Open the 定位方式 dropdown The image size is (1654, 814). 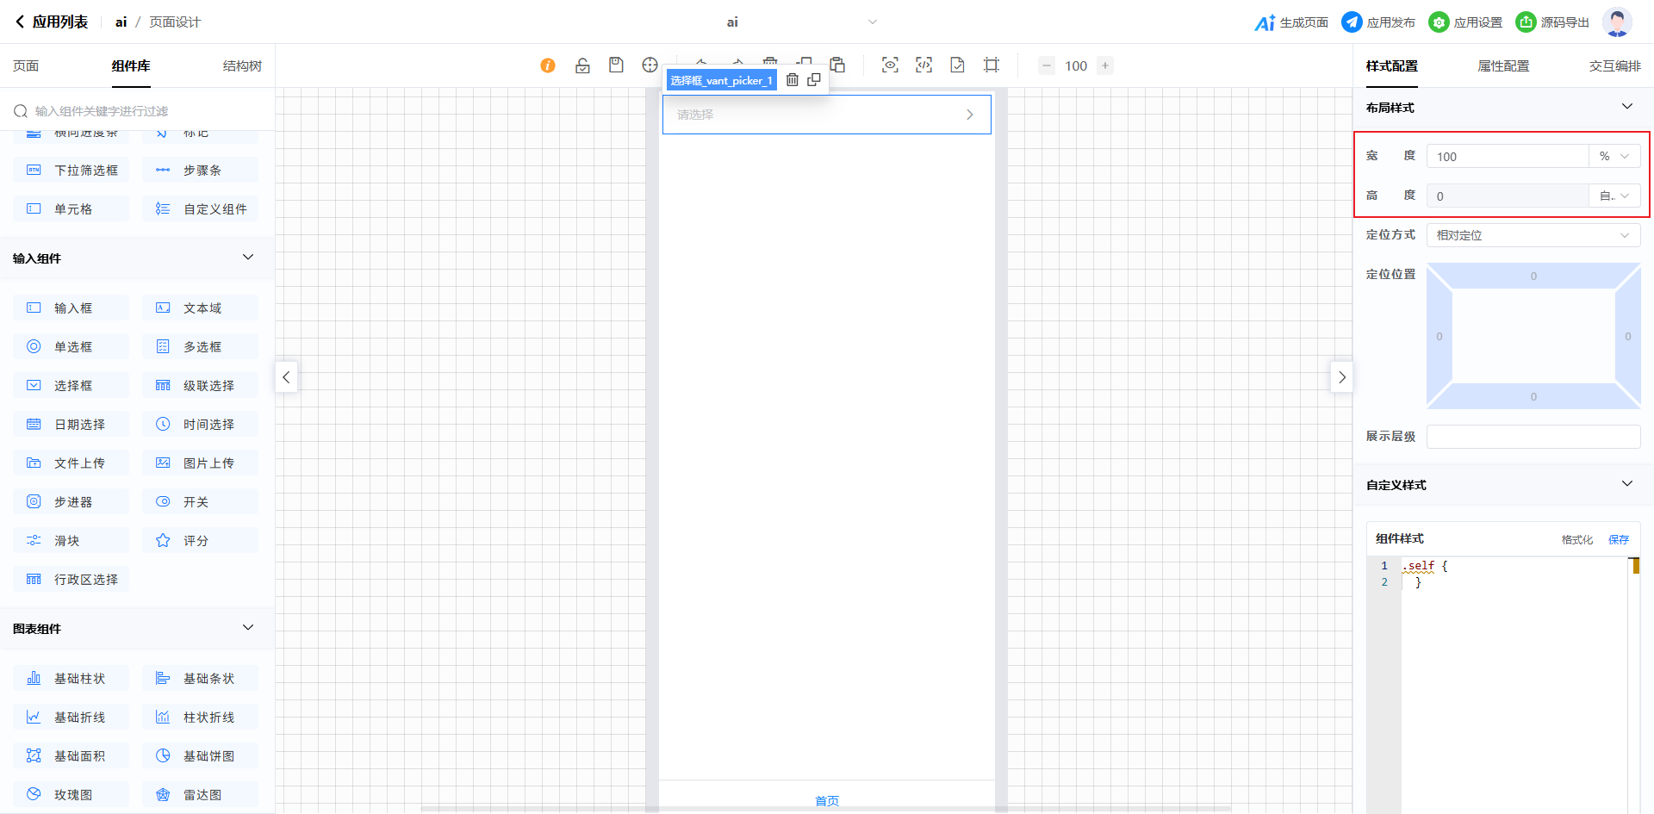1533,235
